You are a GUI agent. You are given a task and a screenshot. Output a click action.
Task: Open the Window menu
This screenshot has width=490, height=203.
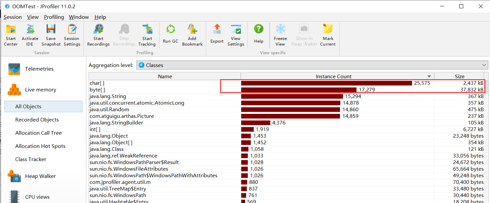coord(79,17)
